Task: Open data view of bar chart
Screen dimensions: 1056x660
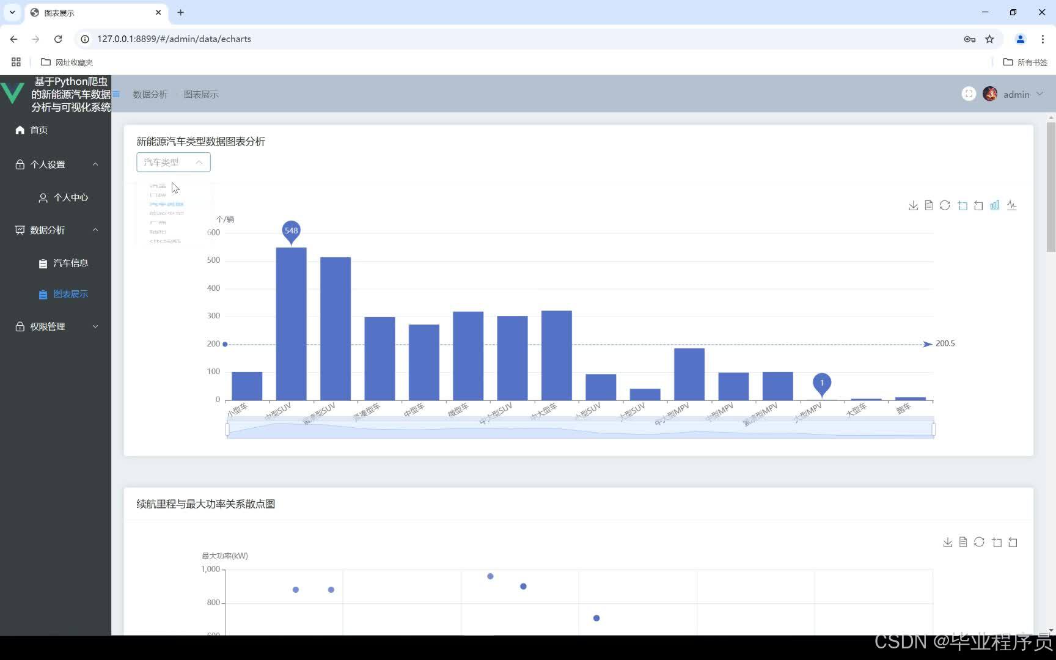Action: pos(928,205)
